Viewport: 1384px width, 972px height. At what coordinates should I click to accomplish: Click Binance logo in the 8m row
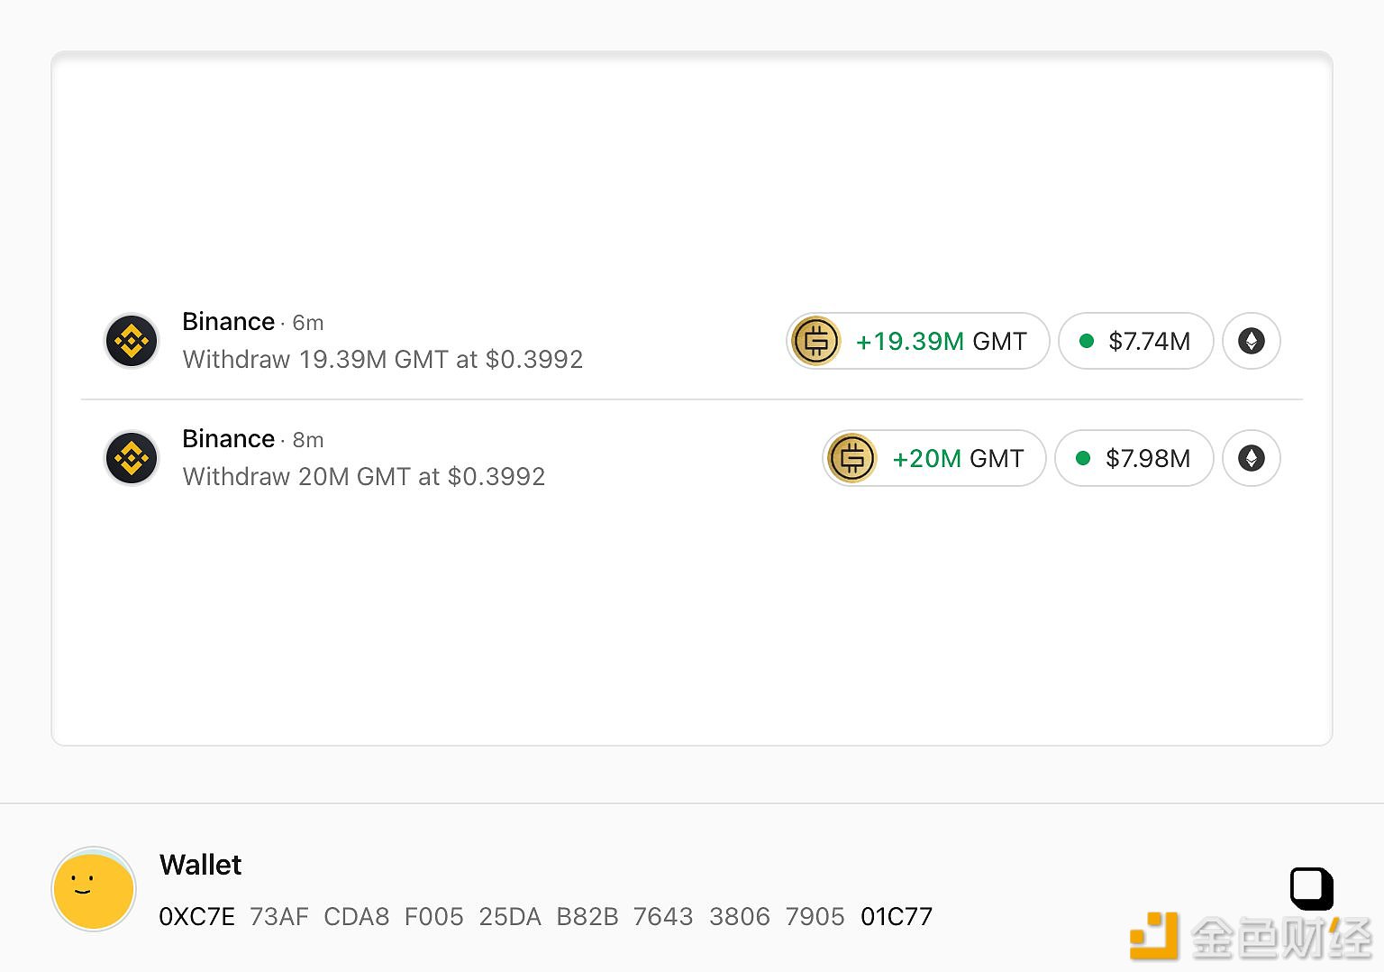[x=132, y=458]
